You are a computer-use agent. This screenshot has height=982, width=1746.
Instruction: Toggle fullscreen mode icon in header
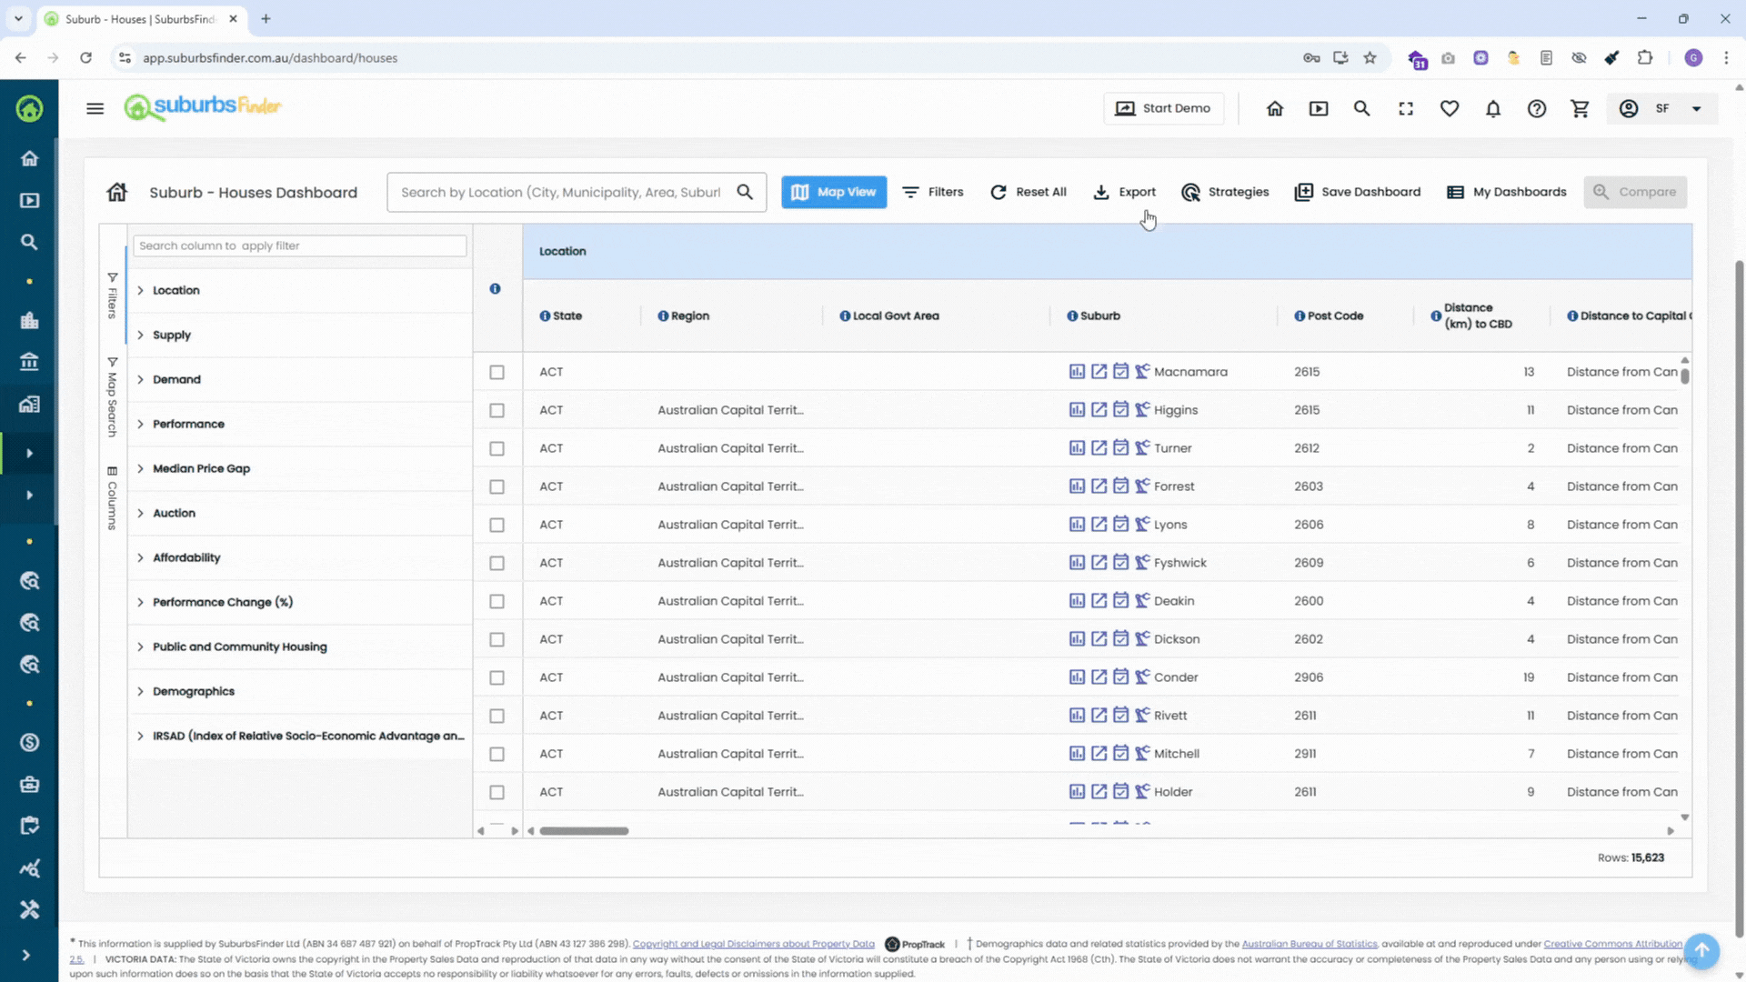[1406, 108]
